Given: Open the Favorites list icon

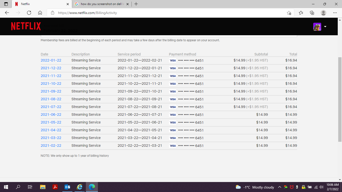Looking at the screenshot, I should pos(301,13).
